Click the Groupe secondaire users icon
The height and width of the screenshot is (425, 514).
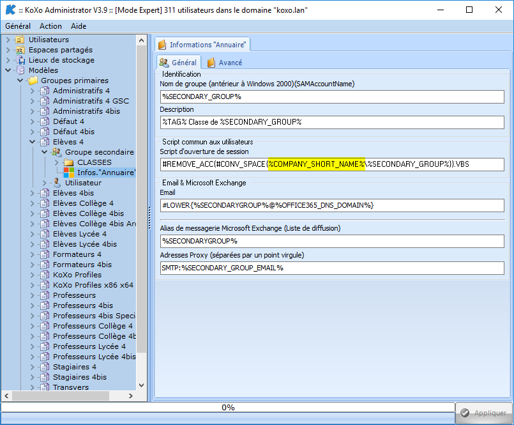tap(57, 152)
